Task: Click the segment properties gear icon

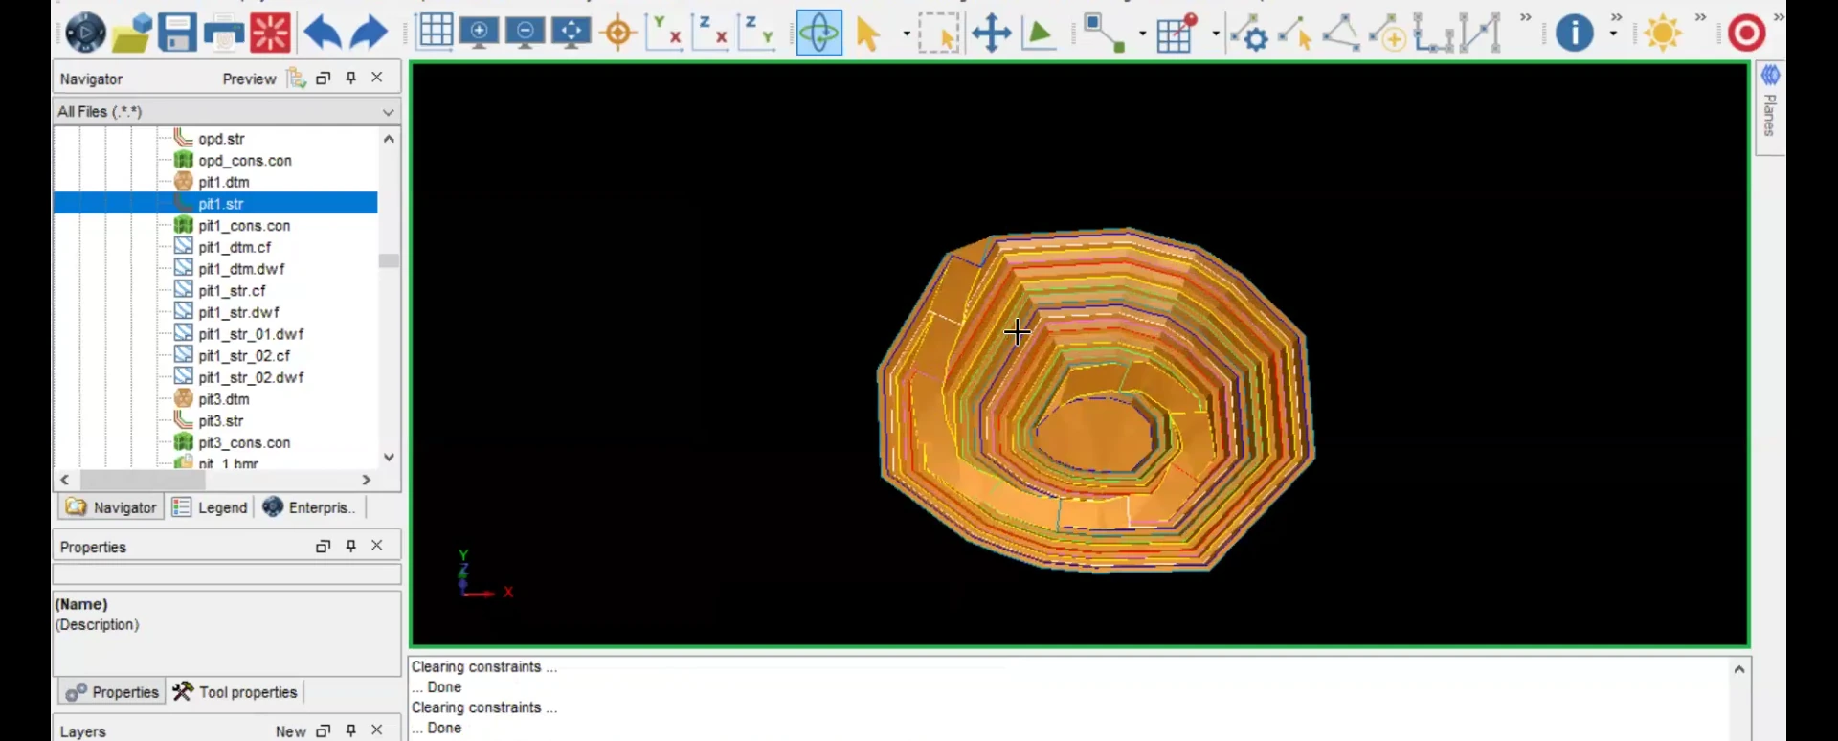Action: click(1248, 33)
